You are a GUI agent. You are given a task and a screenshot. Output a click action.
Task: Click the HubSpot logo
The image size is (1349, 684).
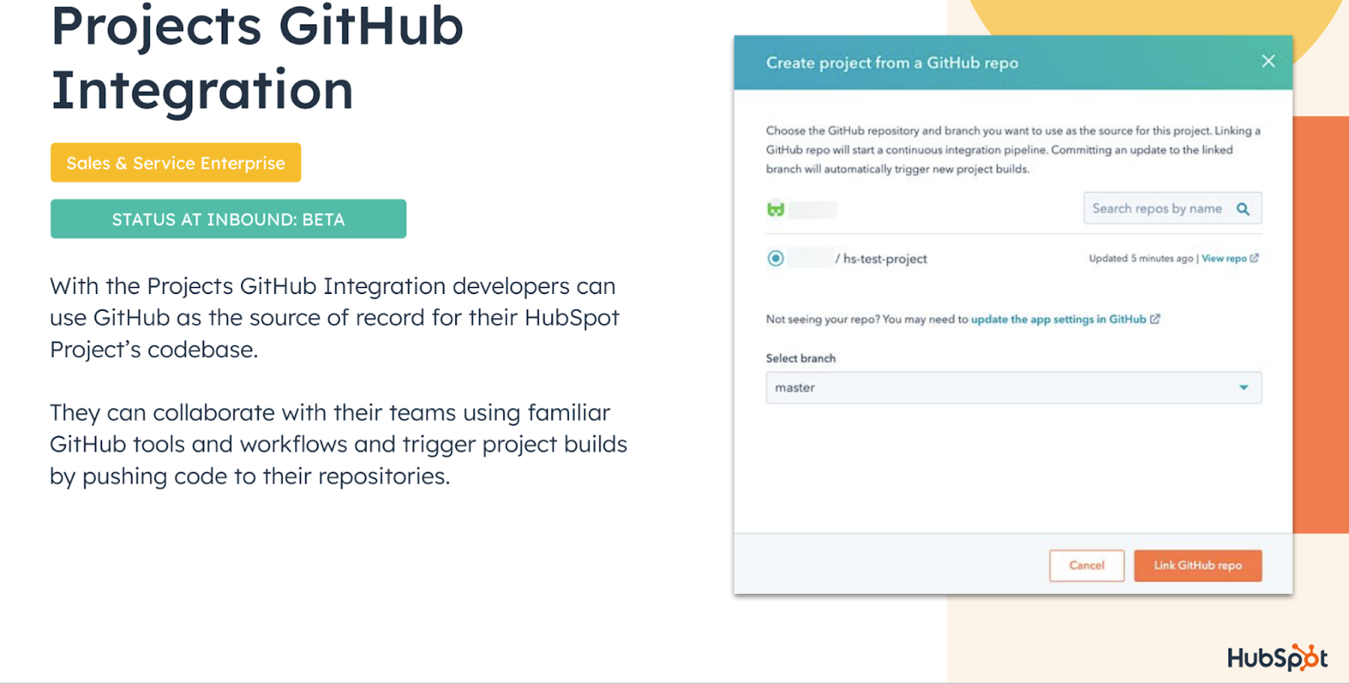click(x=1277, y=657)
